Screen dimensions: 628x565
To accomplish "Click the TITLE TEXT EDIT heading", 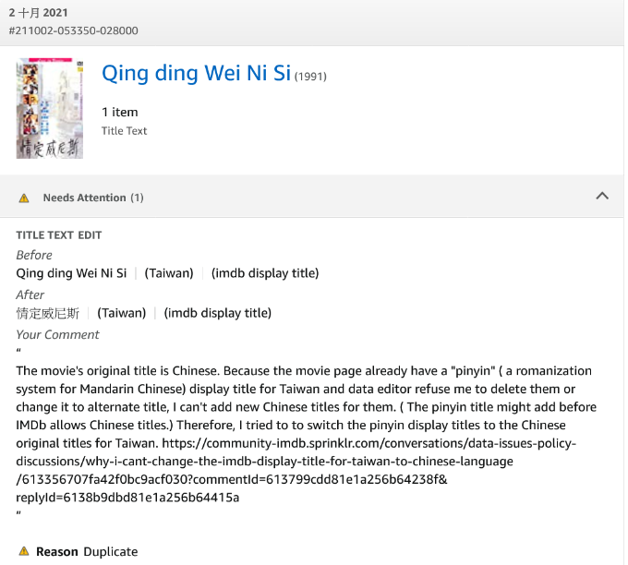I will pos(59,235).
